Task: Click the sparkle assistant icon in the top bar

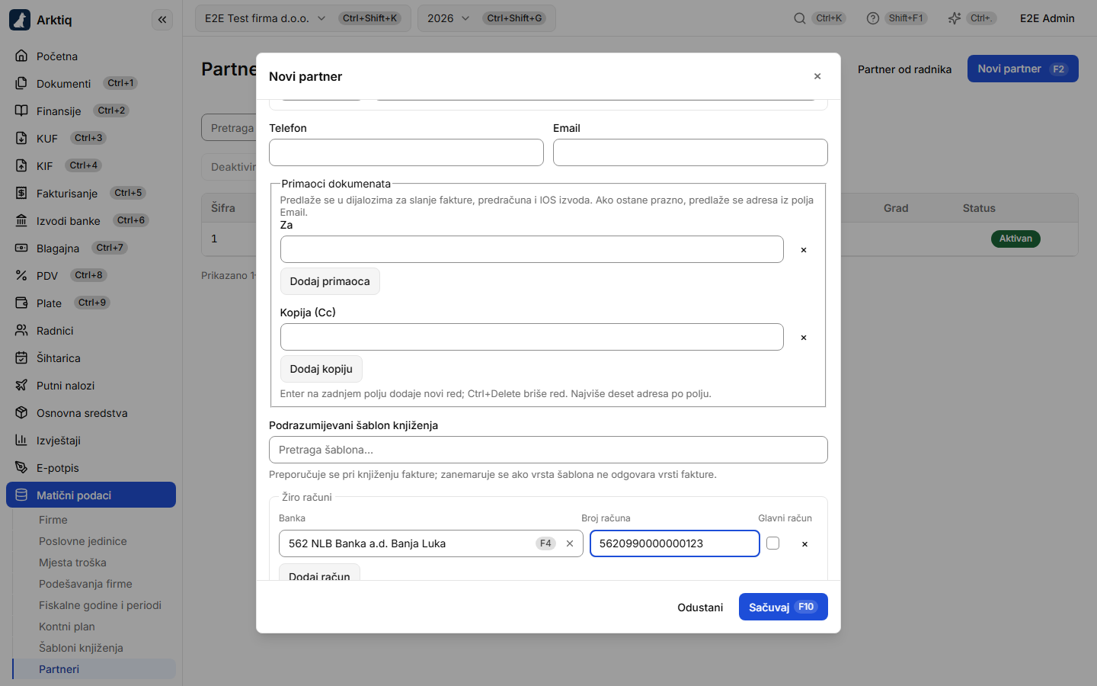Action: point(954,18)
